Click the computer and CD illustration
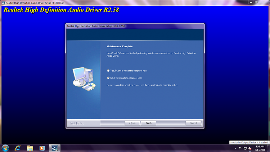Screen dimensions: 270x152 pyautogui.click(x=84, y=79)
